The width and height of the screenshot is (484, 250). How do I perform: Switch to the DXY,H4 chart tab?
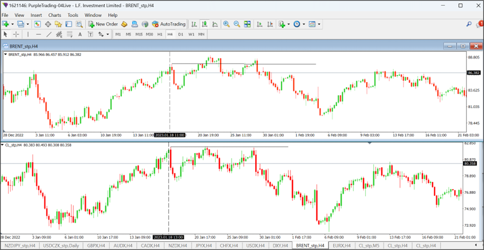(280, 246)
